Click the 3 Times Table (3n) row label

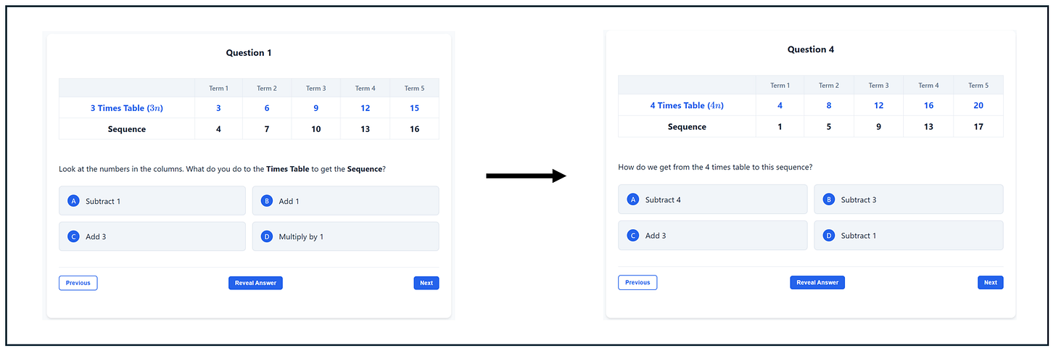[x=126, y=108]
